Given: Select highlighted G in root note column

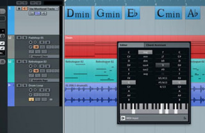Looking at the screenshot, I should 129,83.
